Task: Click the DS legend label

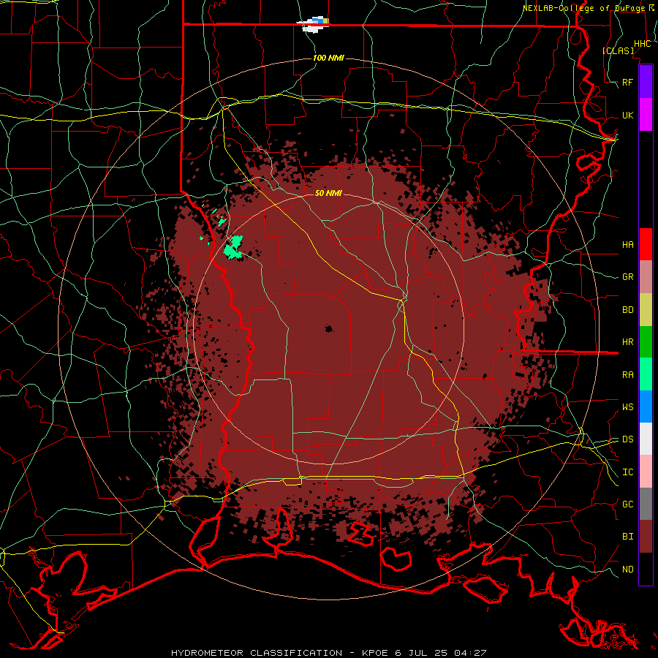Action: (x=627, y=439)
